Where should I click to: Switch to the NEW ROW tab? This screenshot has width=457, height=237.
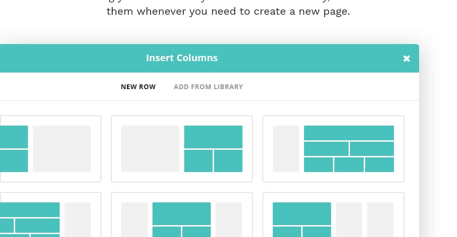(138, 87)
